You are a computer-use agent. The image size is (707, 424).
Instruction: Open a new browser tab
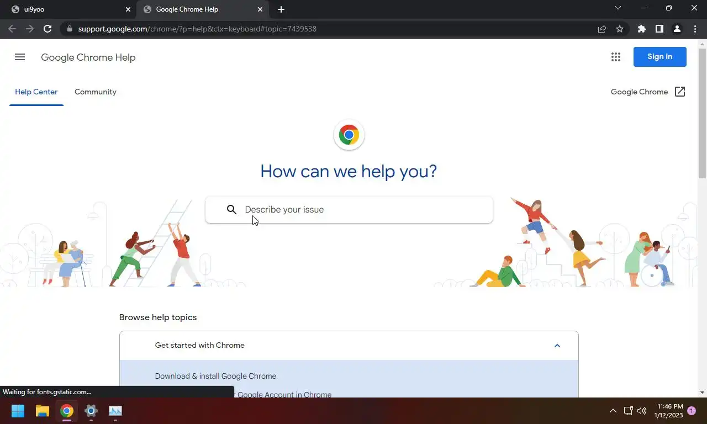coord(281,9)
